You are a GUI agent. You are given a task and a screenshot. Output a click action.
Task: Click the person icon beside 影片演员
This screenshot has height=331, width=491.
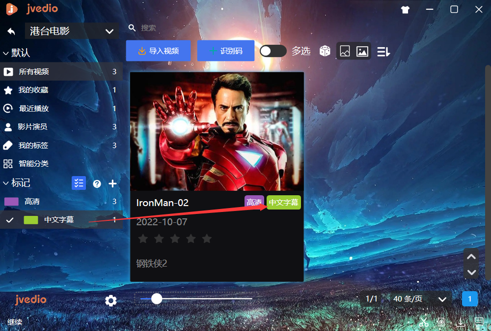coord(8,127)
